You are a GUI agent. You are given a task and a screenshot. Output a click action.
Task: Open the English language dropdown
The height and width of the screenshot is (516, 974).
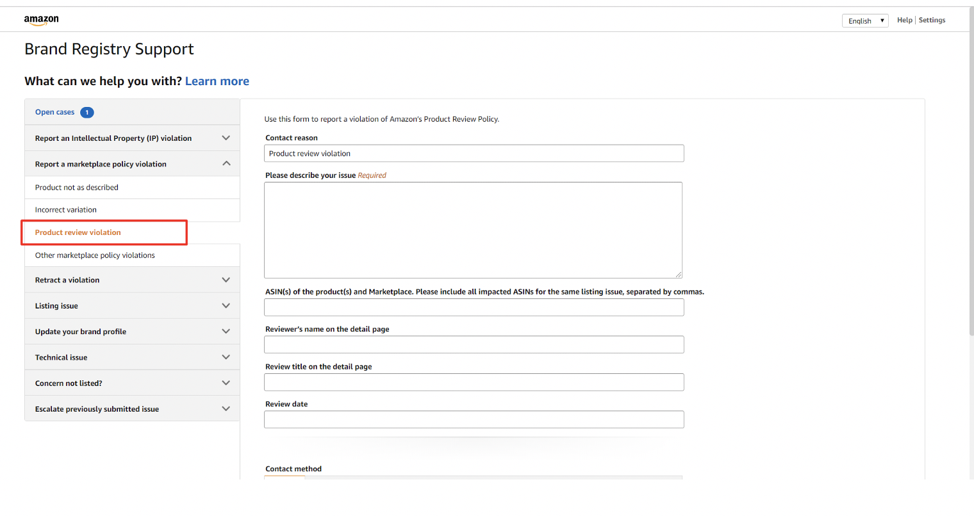865,20
